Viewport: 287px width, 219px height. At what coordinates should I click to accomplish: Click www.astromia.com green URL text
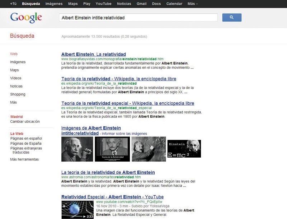101,177
